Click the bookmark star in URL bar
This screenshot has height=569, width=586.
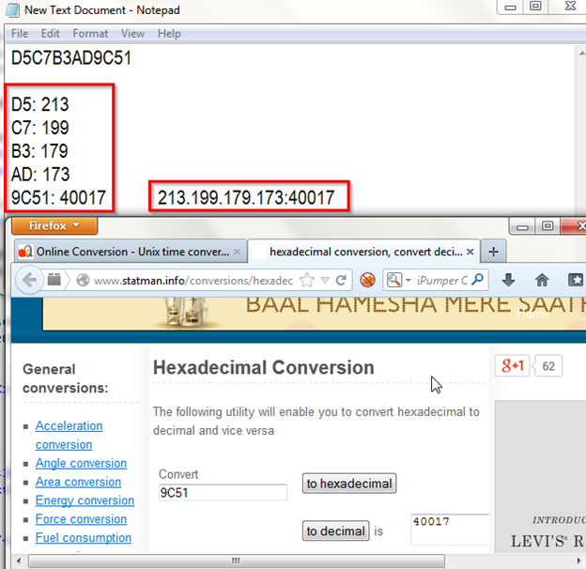(x=307, y=280)
